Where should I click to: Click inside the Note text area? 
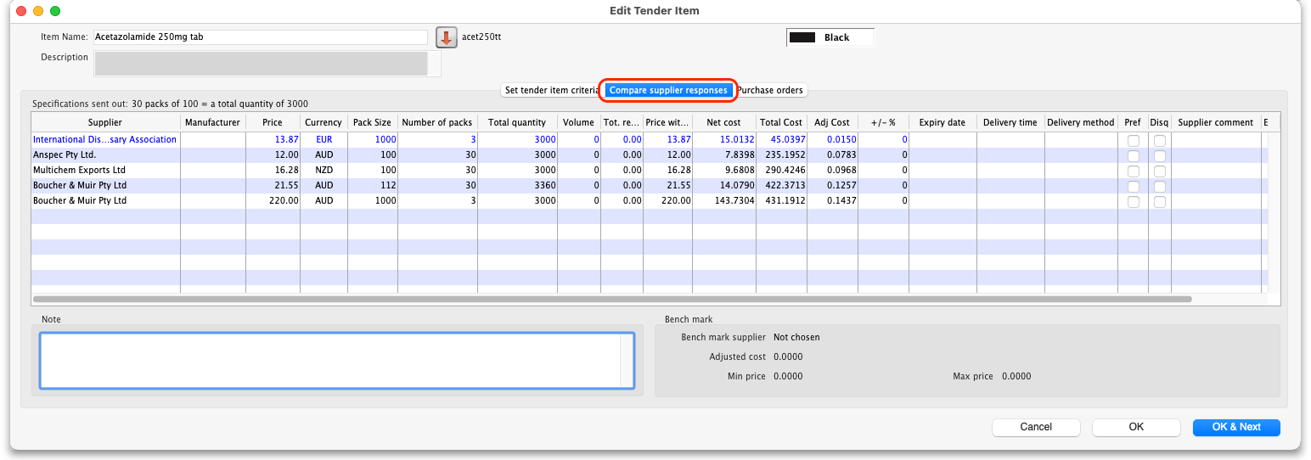point(336,360)
